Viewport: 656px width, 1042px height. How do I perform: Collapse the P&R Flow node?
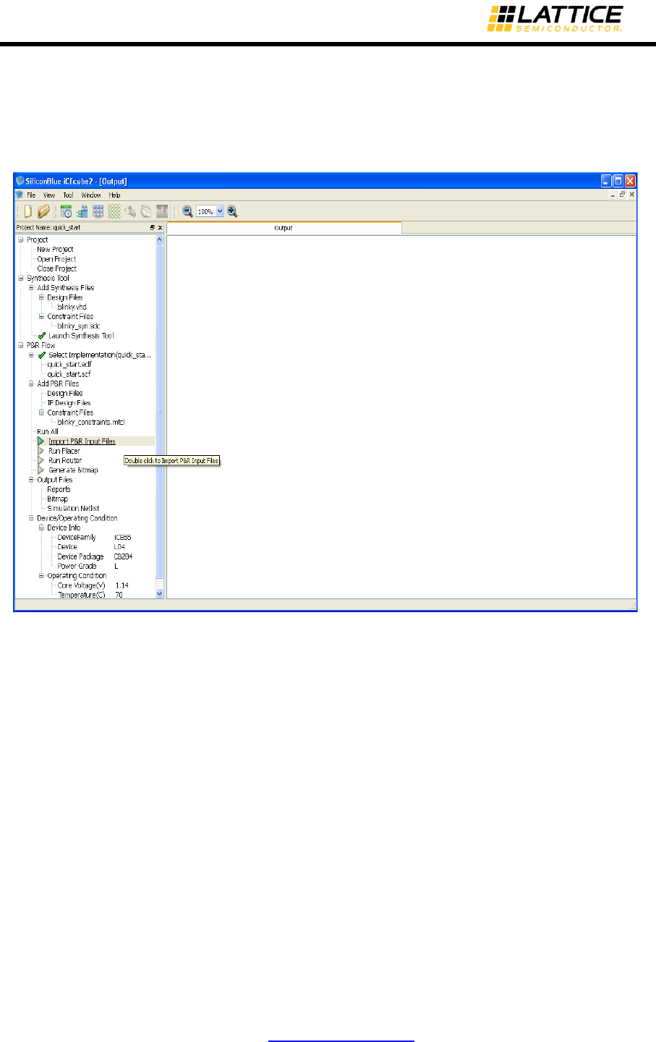[21, 345]
